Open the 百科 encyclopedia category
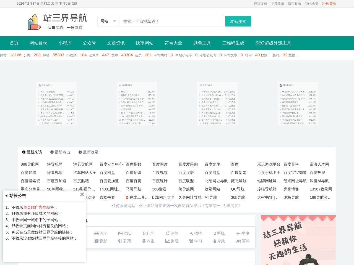 [243, 241]
